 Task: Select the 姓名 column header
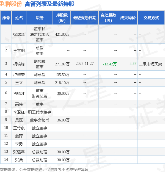click(x=19, y=18)
